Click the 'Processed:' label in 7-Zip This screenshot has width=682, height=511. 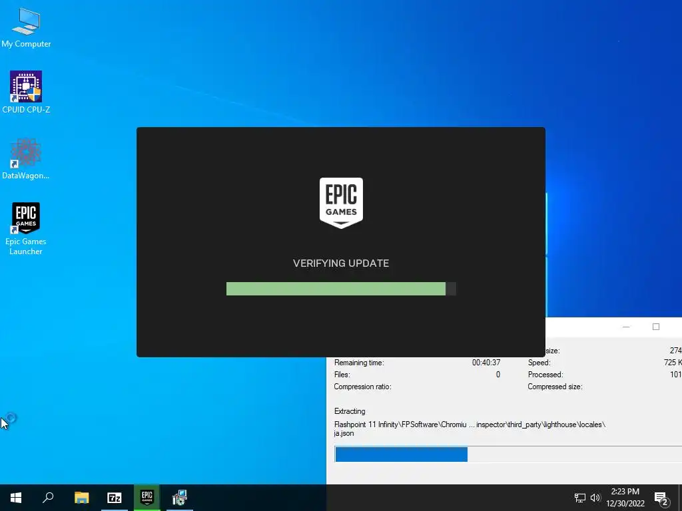pyautogui.click(x=545, y=375)
